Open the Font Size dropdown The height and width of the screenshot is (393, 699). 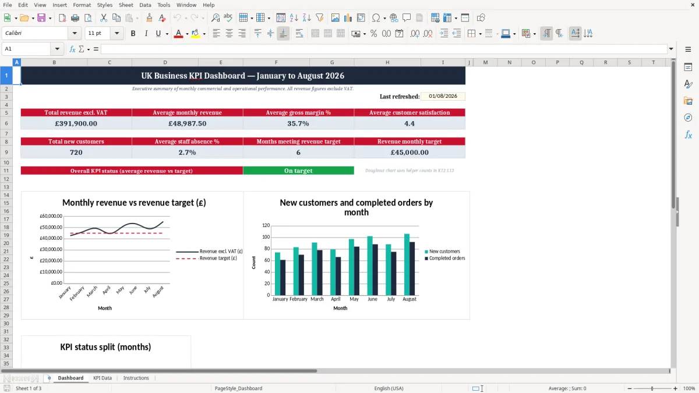coord(116,34)
